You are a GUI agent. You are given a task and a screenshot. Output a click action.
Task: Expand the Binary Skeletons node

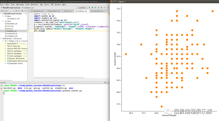[x=5, y=58]
